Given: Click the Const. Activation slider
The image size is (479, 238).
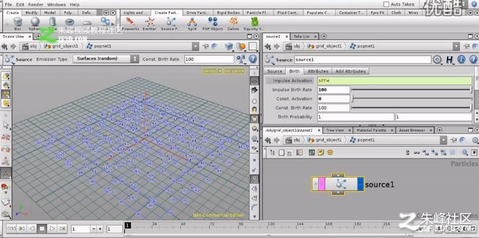Looking at the screenshot, I should 412,99.
